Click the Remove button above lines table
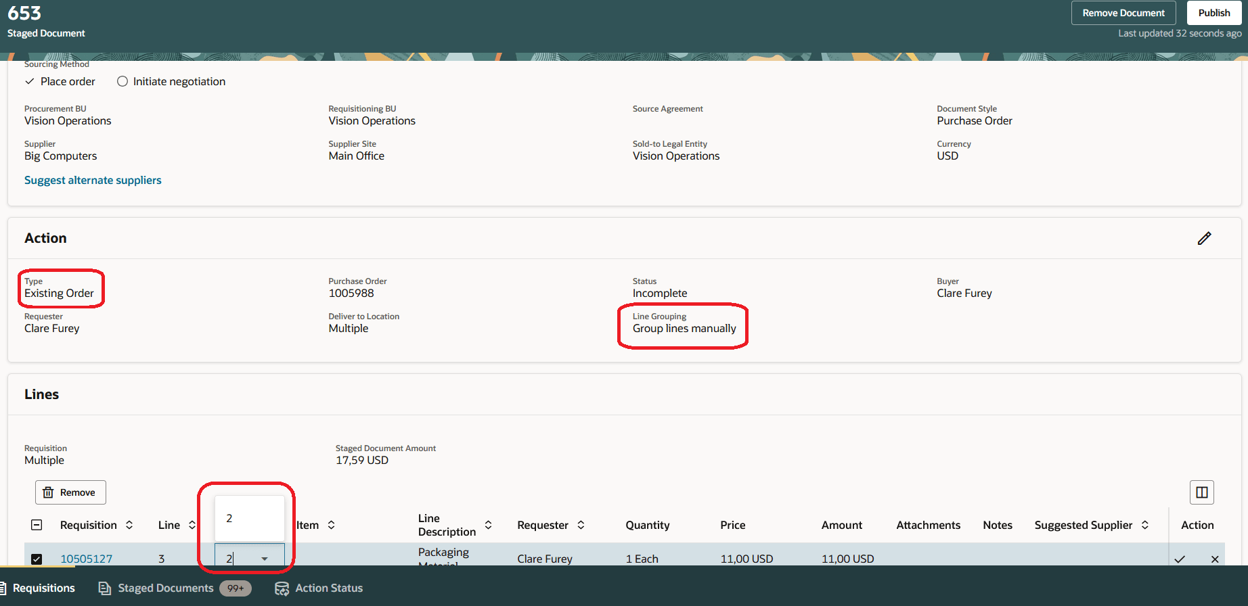 (x=70, y=492)
